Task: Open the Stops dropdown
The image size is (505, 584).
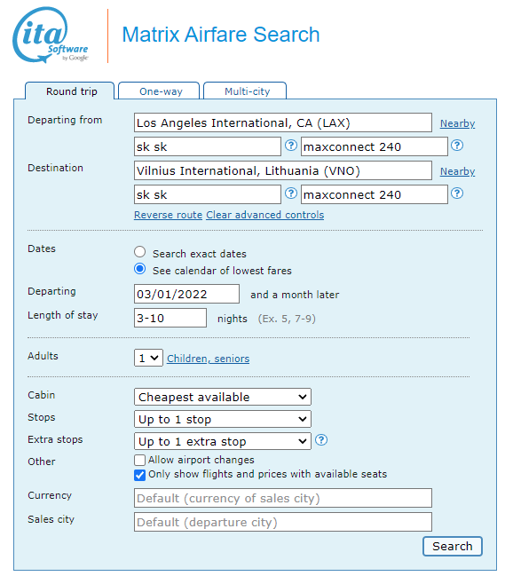Action: 223,420
